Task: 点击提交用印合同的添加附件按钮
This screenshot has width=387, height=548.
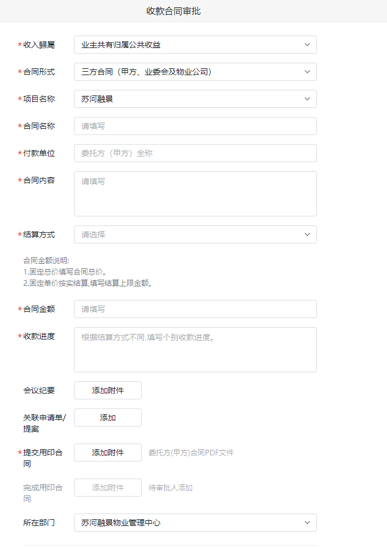Action: tap(107, 453)
